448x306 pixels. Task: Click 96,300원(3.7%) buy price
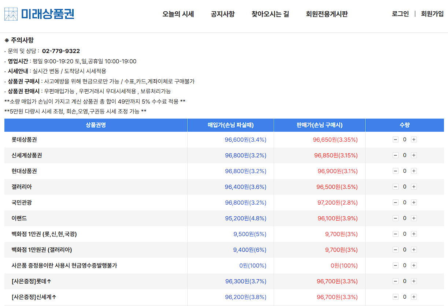pos(246,281)
